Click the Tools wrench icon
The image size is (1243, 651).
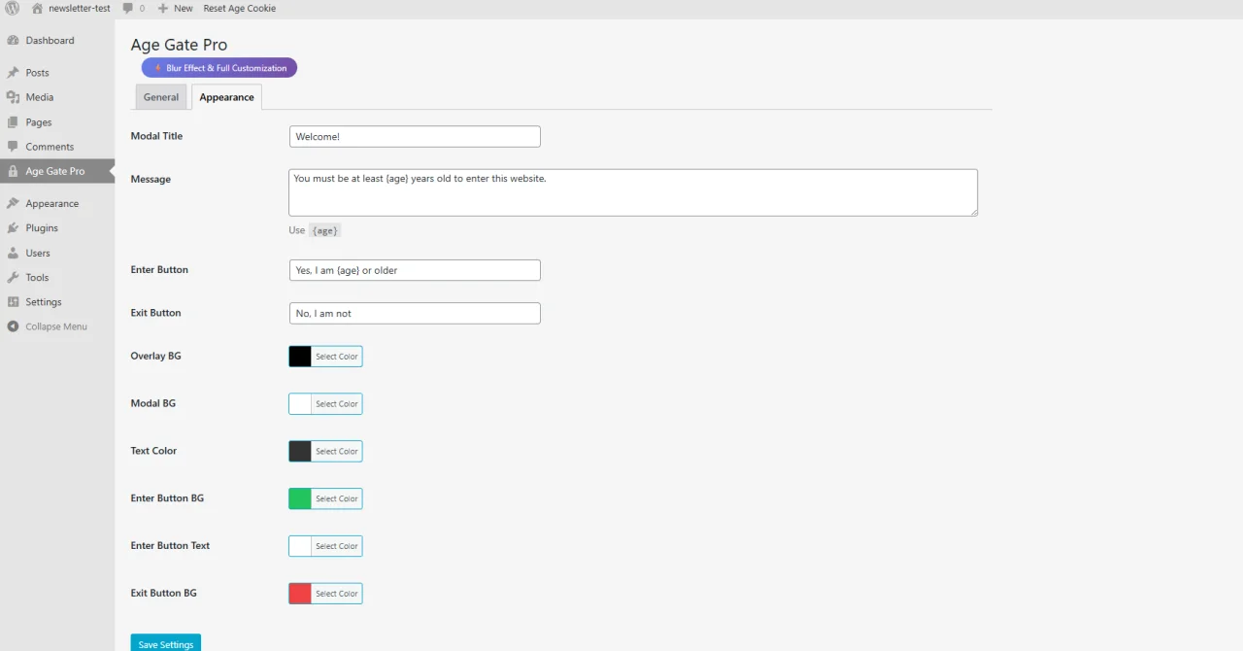pos(13,278)
